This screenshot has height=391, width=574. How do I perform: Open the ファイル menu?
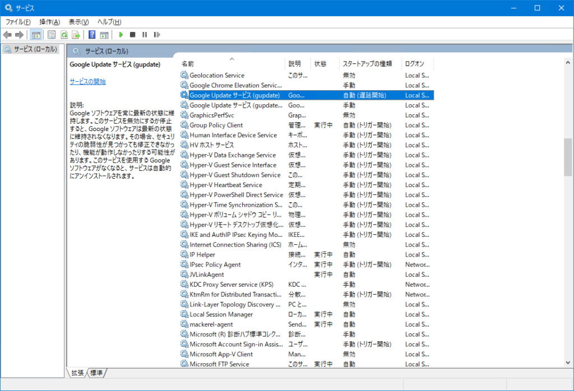16,22
